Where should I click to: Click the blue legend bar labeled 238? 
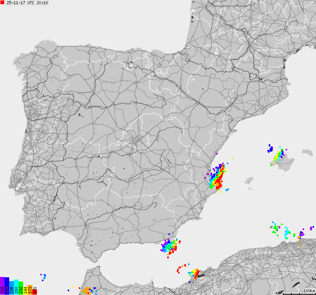11,288
